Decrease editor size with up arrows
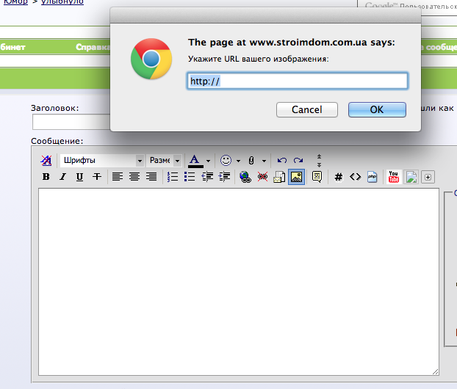The image size is (457, 389). tap(319, 156)
